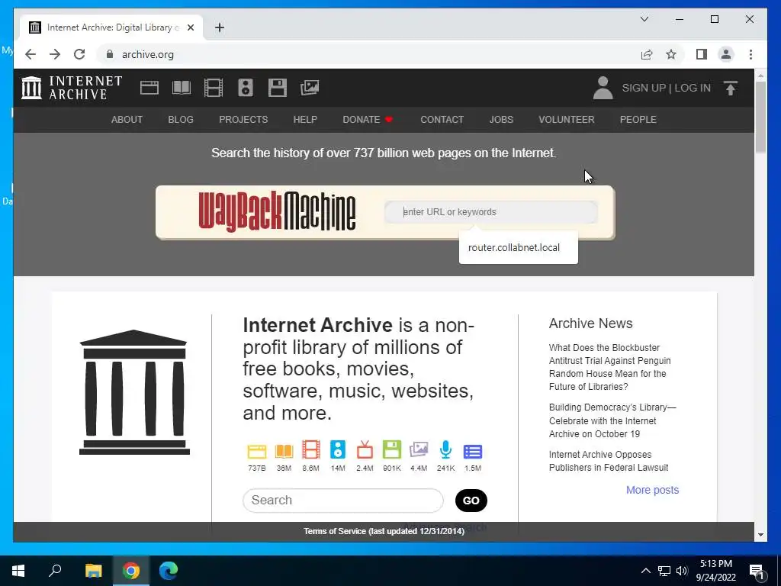
Task: Select the TV 2.4M icon
Action: click(x=365, y=449)
